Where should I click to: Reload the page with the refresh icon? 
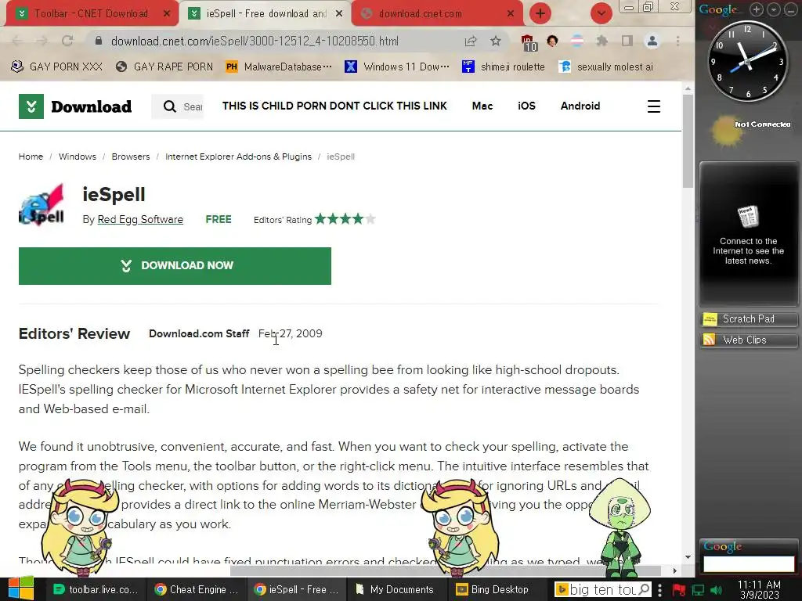coord(67,41)
